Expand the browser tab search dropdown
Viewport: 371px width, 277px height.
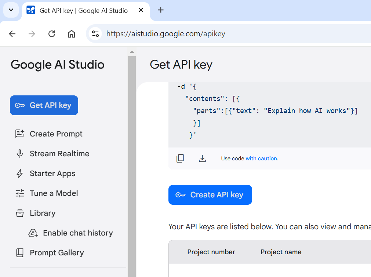11,10
